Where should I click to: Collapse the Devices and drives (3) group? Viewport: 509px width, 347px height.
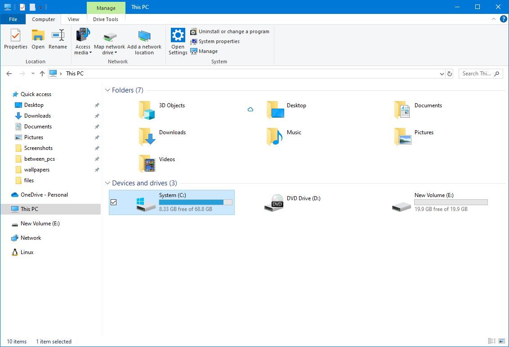tap(107, 183)
